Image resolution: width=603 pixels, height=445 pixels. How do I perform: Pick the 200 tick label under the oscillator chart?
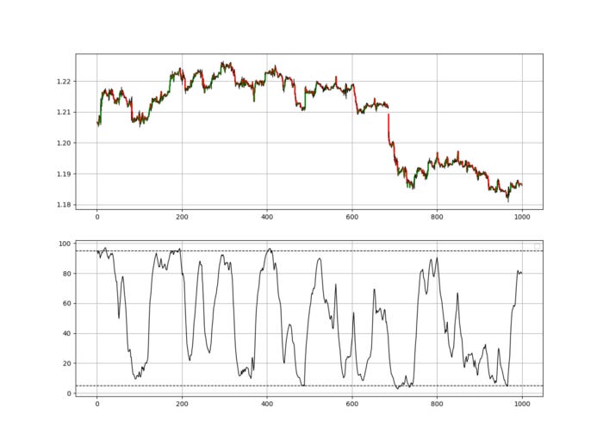tap(182, 404)
